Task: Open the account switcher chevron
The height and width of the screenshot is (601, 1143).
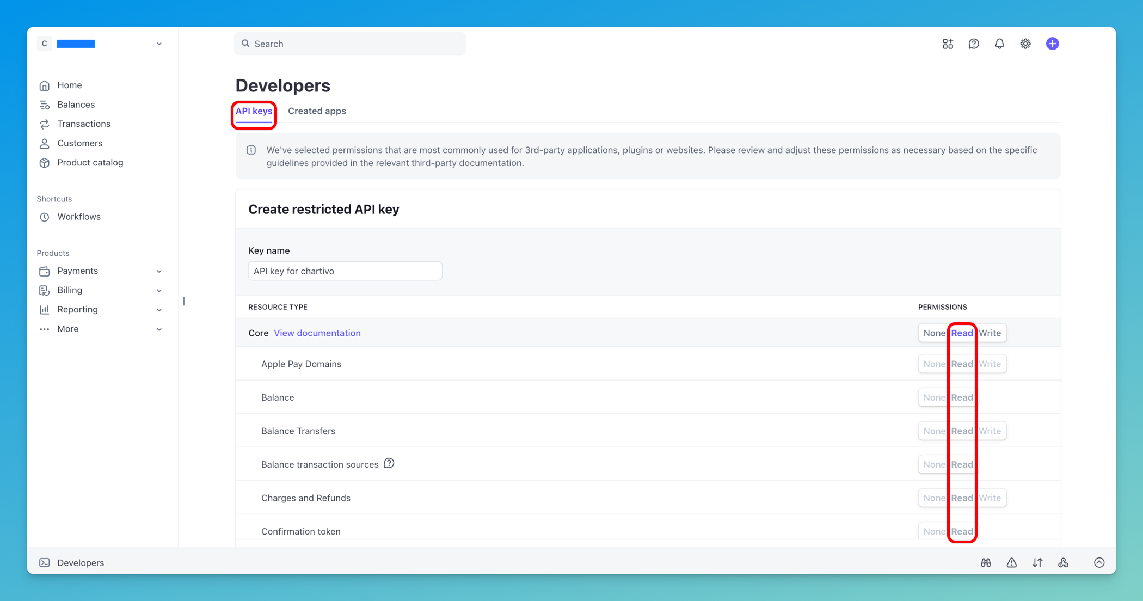Action: tap(158, 44)
